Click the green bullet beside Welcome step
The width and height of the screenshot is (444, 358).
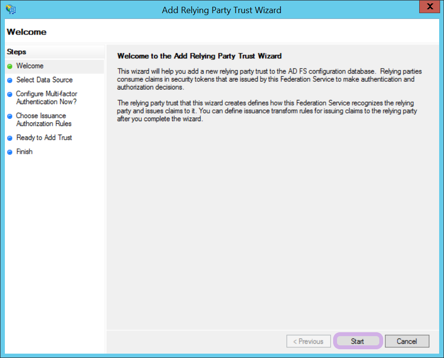pos(10,66)
